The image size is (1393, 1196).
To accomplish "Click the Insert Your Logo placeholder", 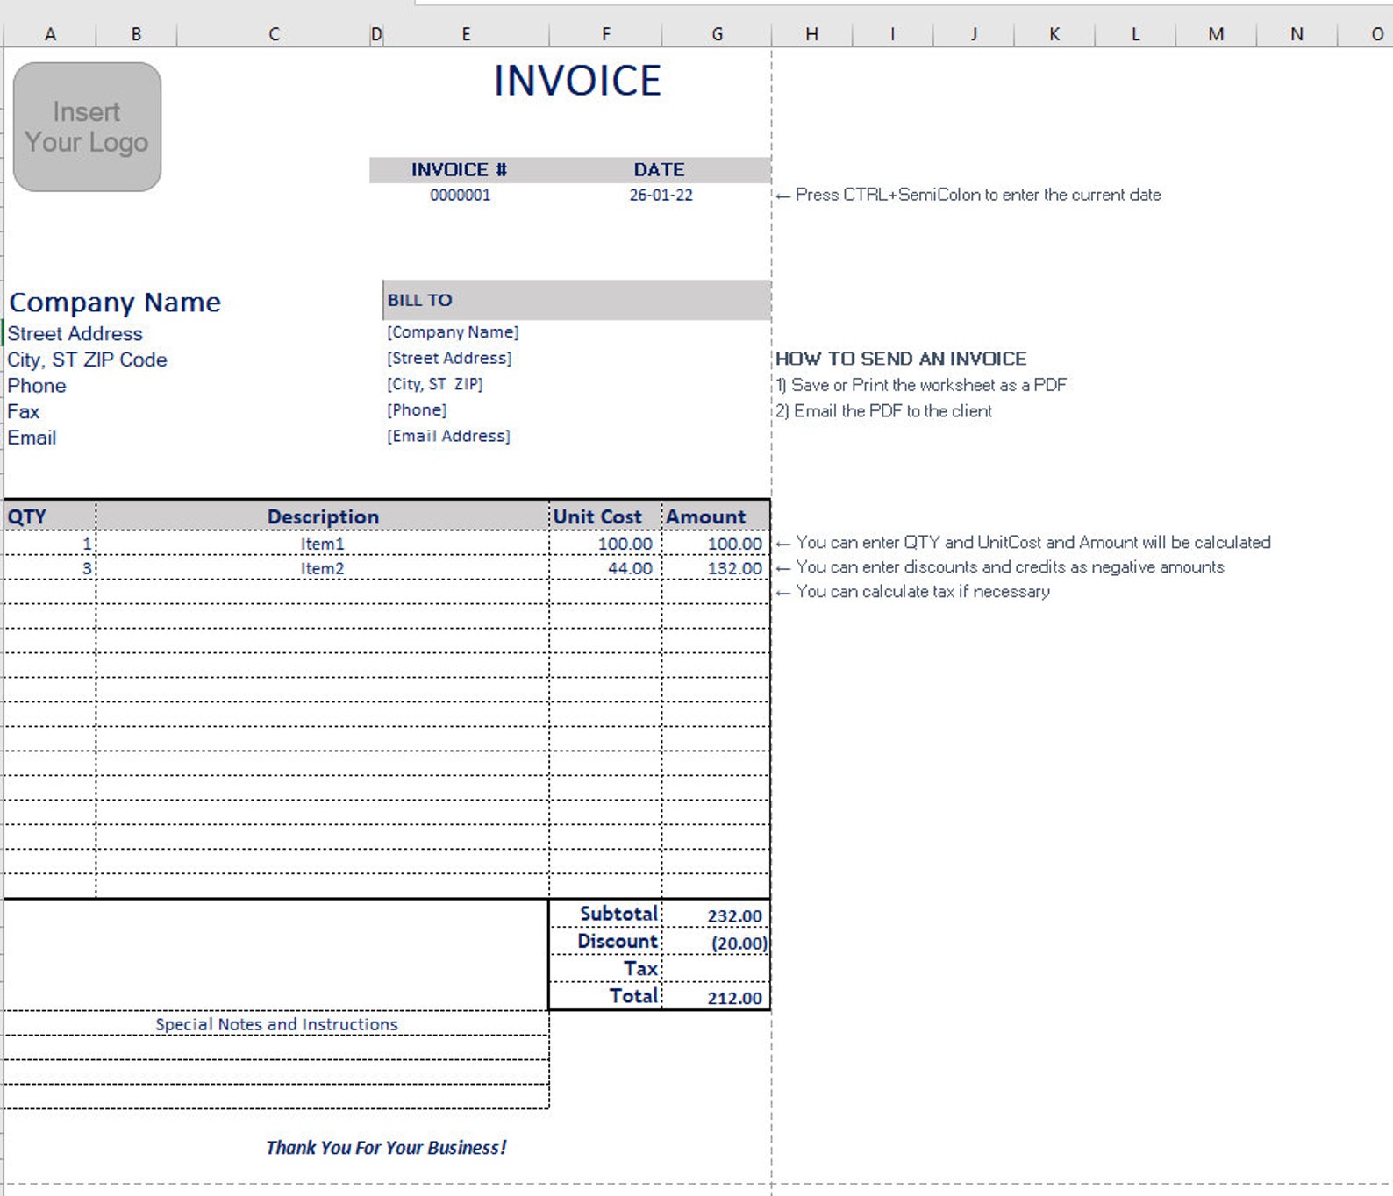I will point(87,127).
